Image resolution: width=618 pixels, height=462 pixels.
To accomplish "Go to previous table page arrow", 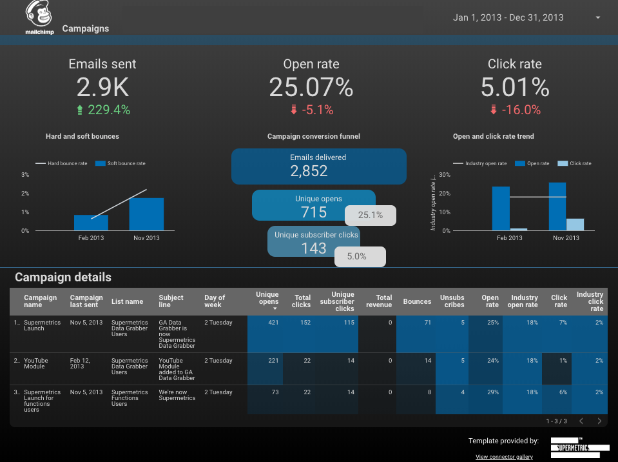I will (581, 421).
